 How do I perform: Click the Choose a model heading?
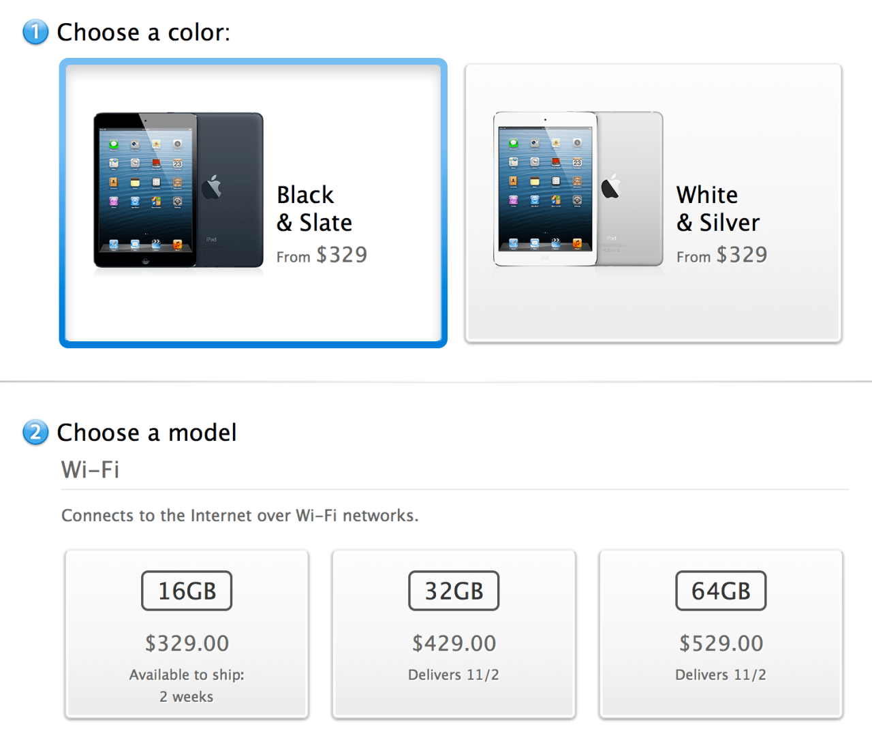[x=146, y=432]
